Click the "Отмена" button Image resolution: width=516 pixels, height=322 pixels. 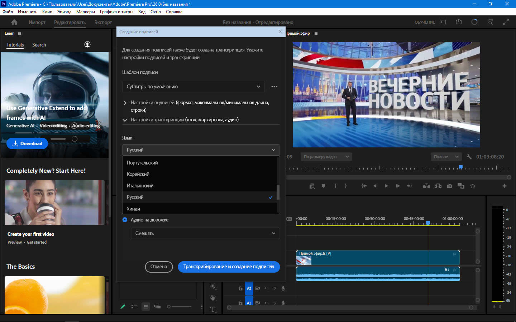click(x=158, y=267)
